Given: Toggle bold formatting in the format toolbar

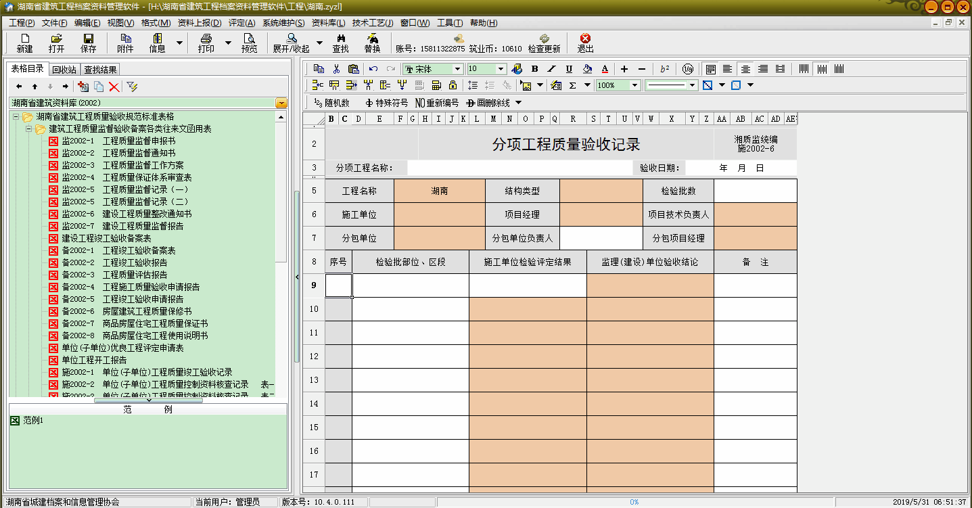Looking at the screenshot, I should [534, 68].
